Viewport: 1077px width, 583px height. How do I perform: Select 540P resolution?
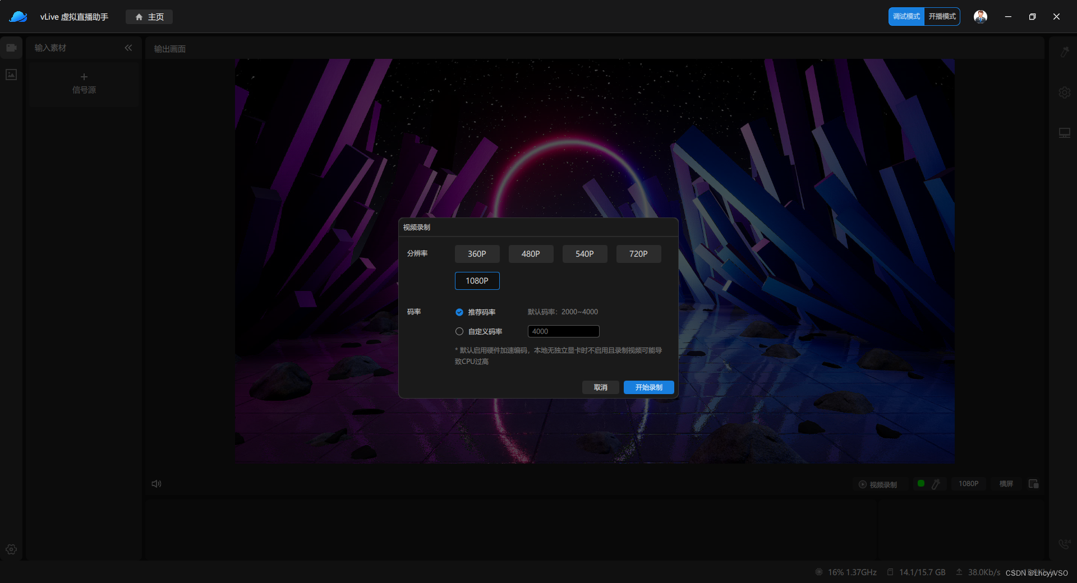coord(584,254)
